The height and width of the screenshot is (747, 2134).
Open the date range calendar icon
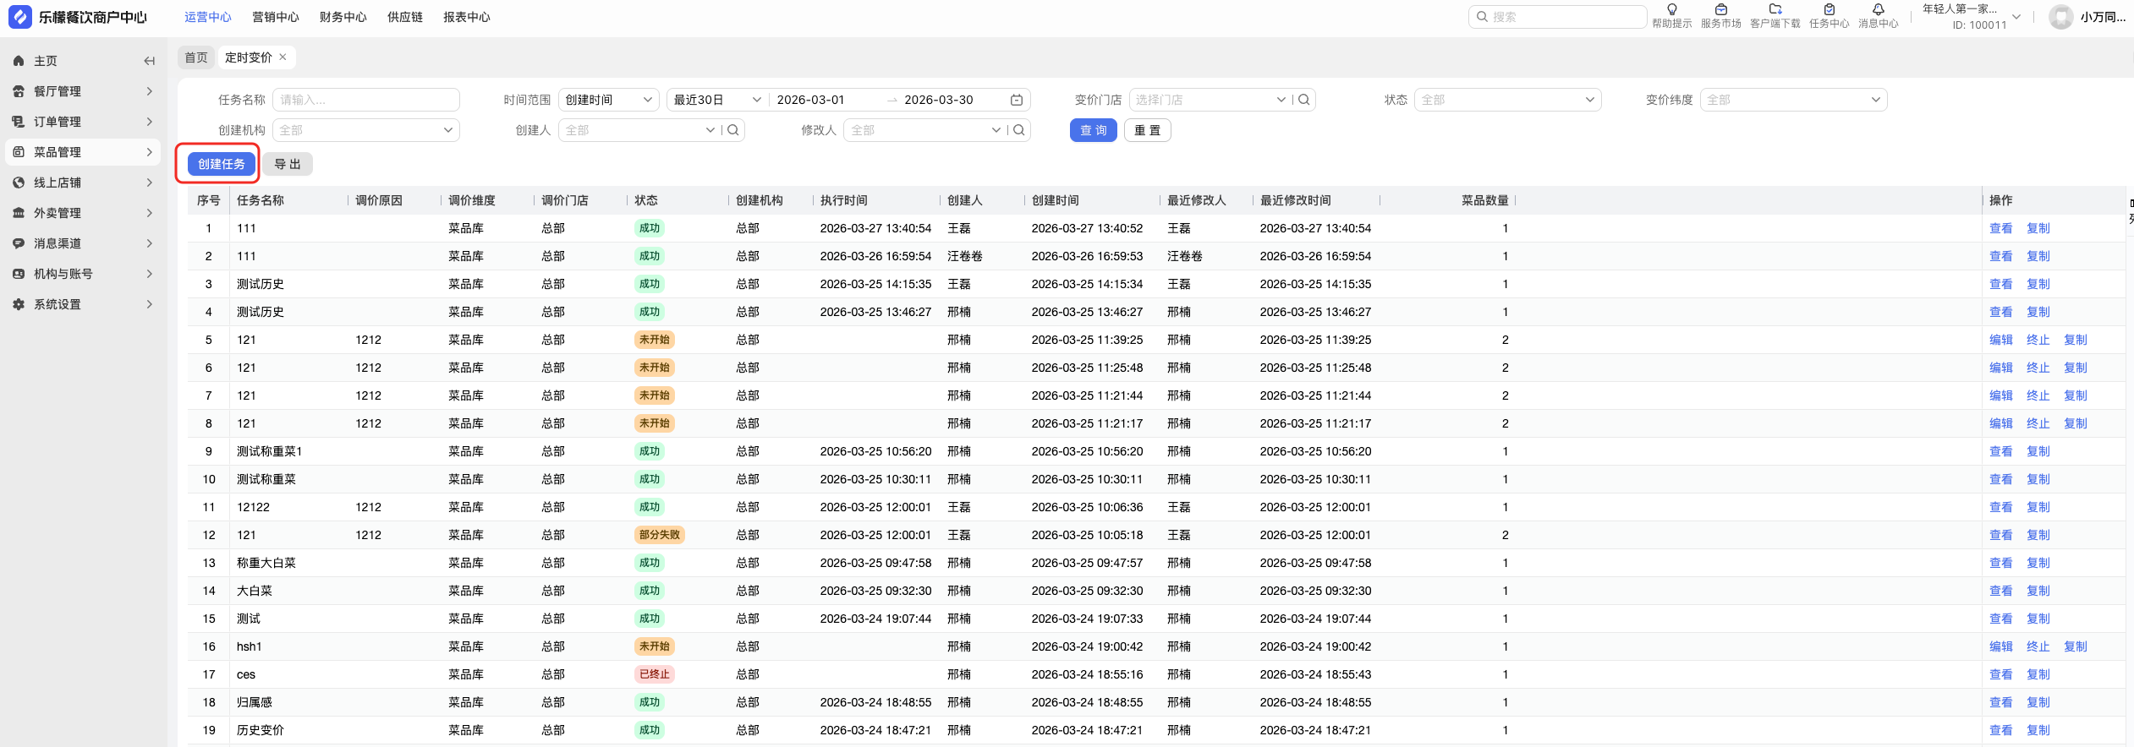1017,100
